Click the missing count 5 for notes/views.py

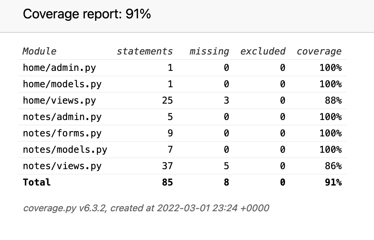point(226,166)
